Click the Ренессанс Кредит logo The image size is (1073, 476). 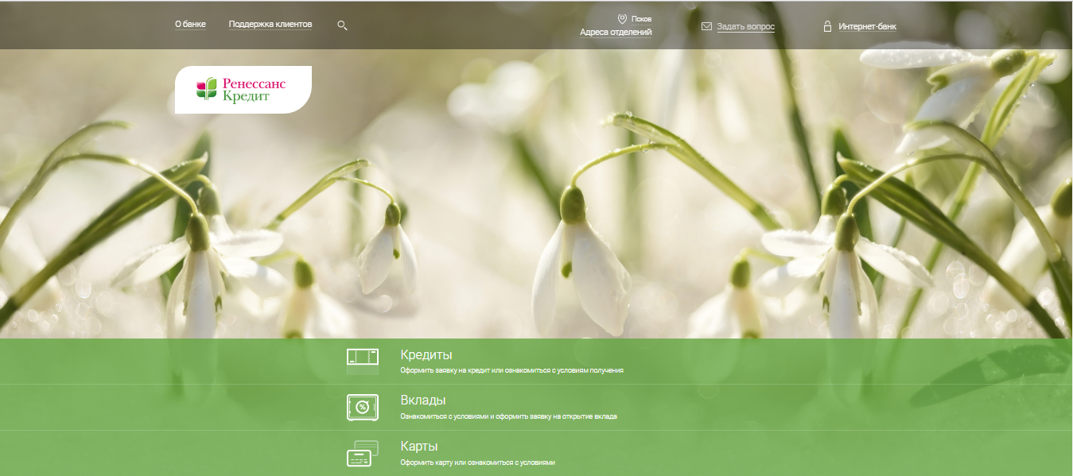tap(243, 89)
